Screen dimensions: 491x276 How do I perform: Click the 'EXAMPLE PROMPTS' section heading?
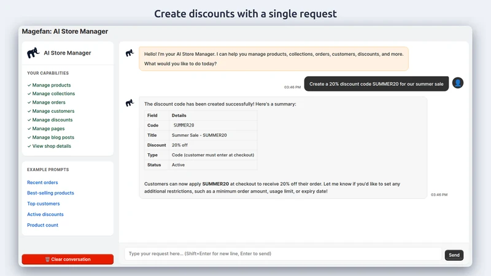(48, 170)
